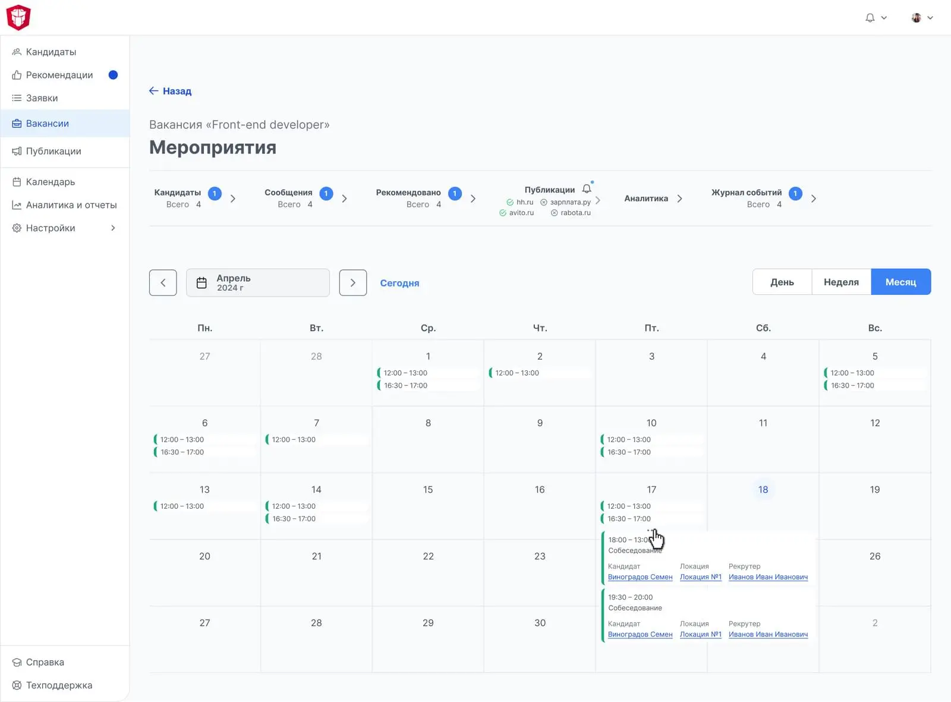Open the Апрель 2024 date picker

point(257,283)
